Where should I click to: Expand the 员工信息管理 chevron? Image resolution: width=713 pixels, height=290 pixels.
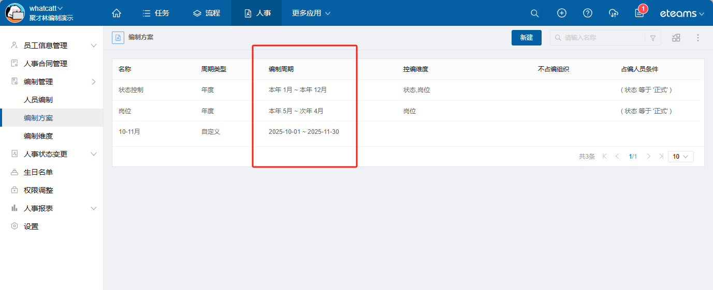tap(94, 45)
